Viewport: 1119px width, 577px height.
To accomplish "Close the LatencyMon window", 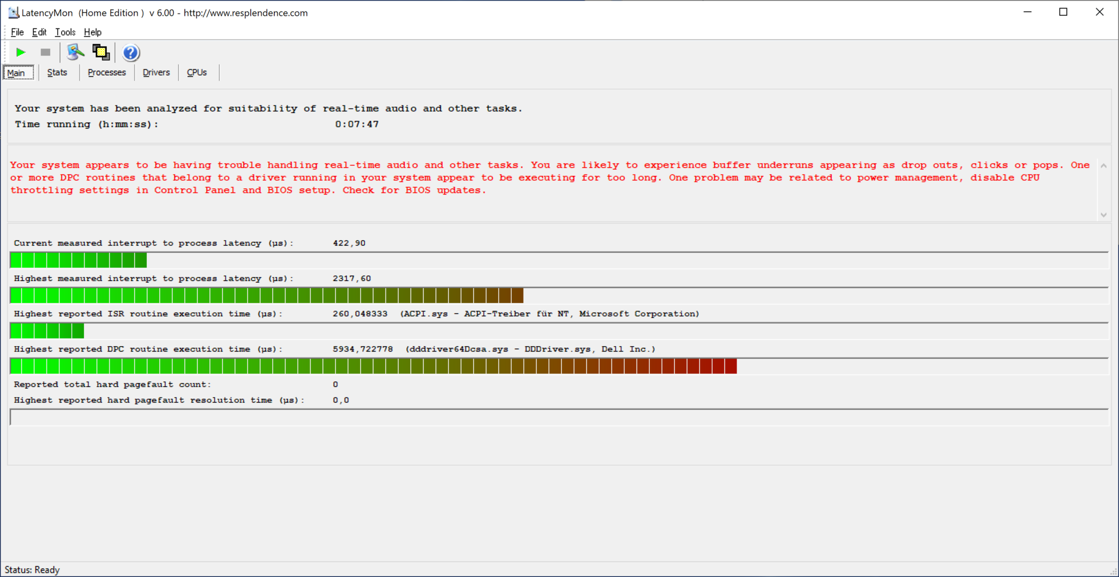I will coord(1100,12).
